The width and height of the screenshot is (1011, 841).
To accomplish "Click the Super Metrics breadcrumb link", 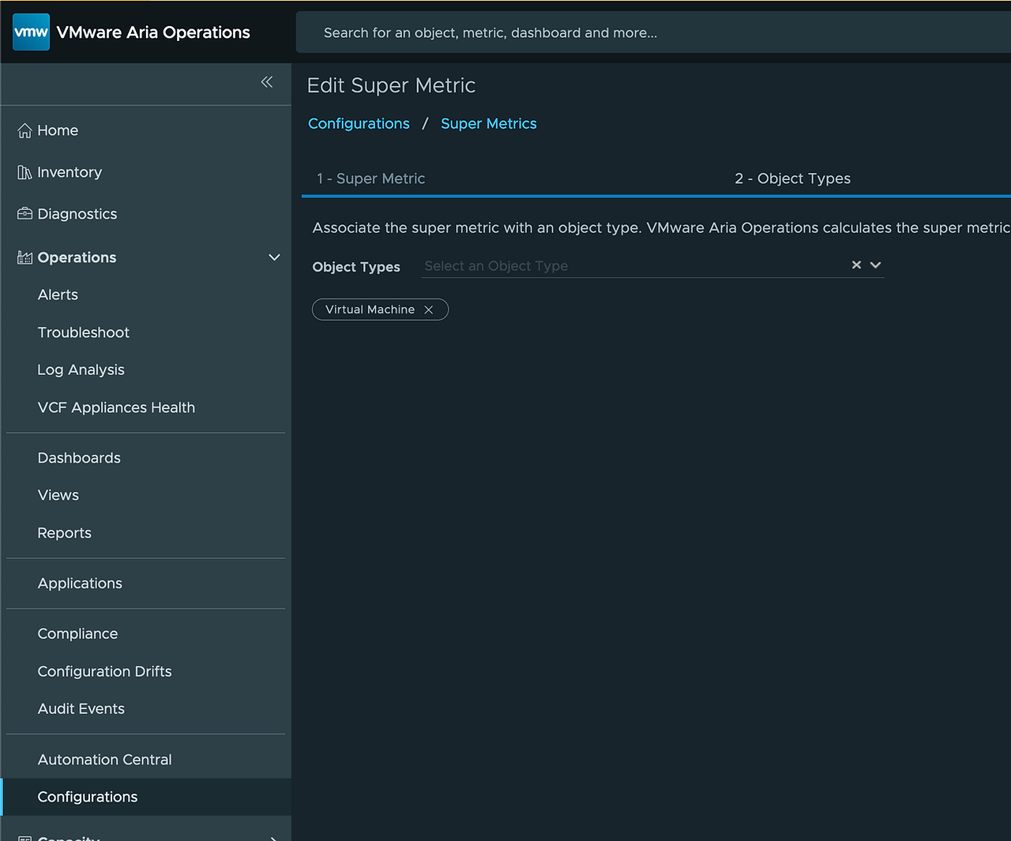I will point(489,124).
